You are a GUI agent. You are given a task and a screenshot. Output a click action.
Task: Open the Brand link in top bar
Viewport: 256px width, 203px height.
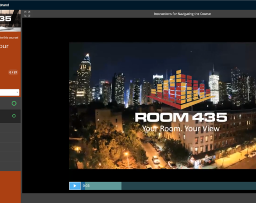(4, 5)
